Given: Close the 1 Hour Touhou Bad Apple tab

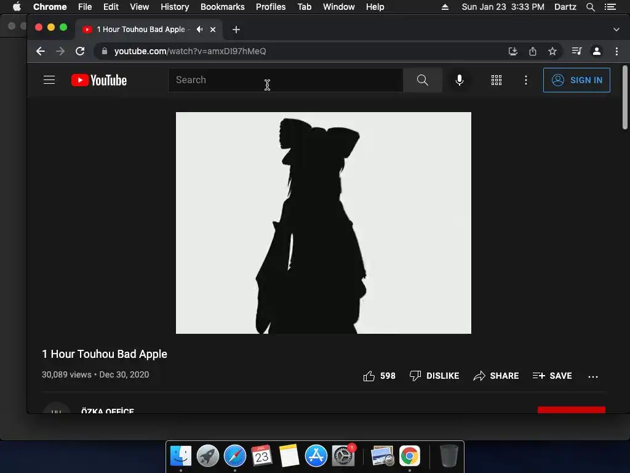Looking at the screenshot, I should click(213, 30).
